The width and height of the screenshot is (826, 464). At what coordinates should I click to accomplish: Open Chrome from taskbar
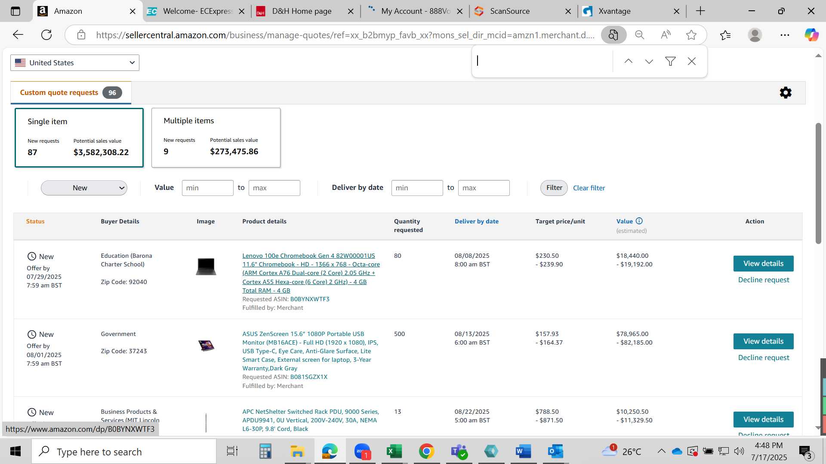pos(426,452)
